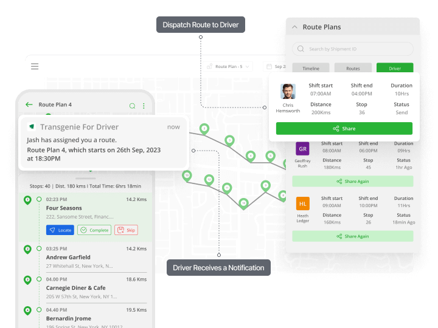Switch to the Timeline tab

[x=311, y=68]
